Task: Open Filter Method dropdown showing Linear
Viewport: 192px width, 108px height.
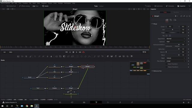Action: click(175, 61)
